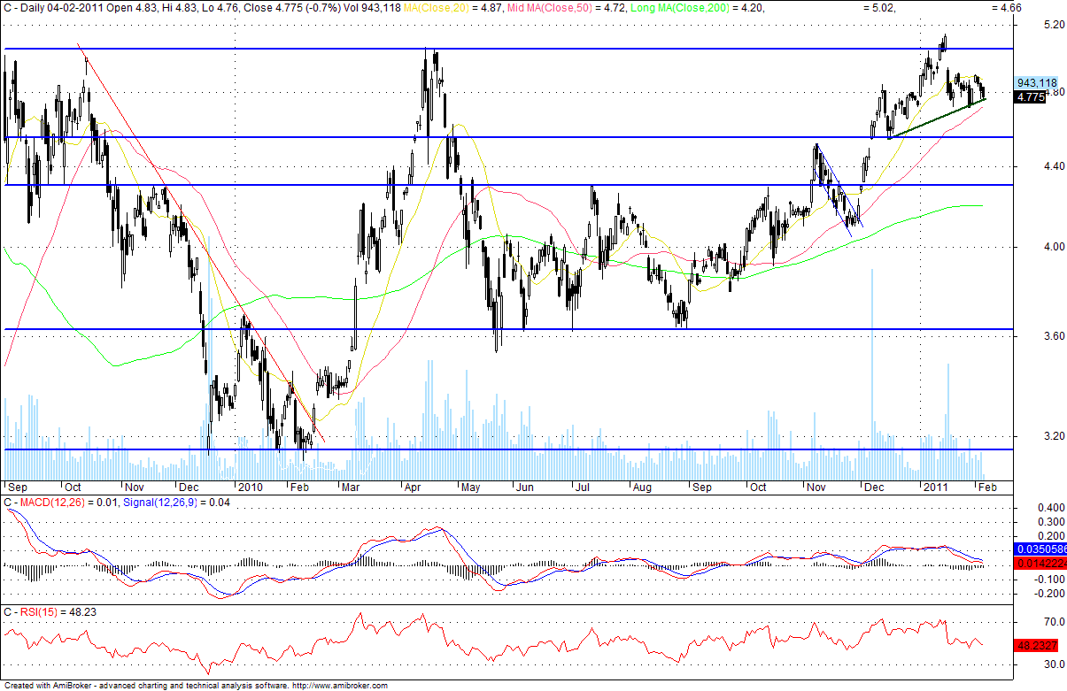Click the Apr label on the date axis

(413, 487)
